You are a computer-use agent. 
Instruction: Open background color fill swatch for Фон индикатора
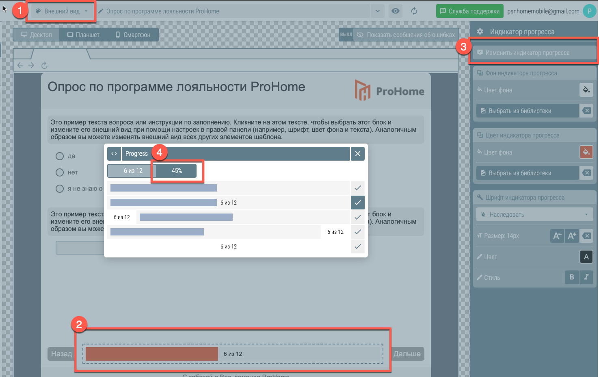[586, 90]
